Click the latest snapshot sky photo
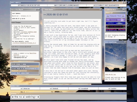Viewport: 137px width, 102px height. [x=115, y=57]
